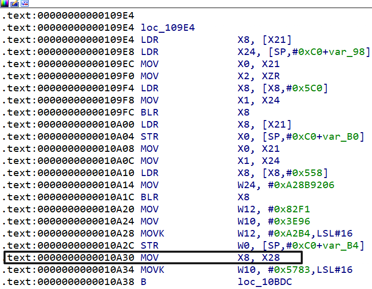This screenshot has height=289, width=372.
Task: Click operand X8, [X21] at 109E4
Action: click(x=265, y=40)
